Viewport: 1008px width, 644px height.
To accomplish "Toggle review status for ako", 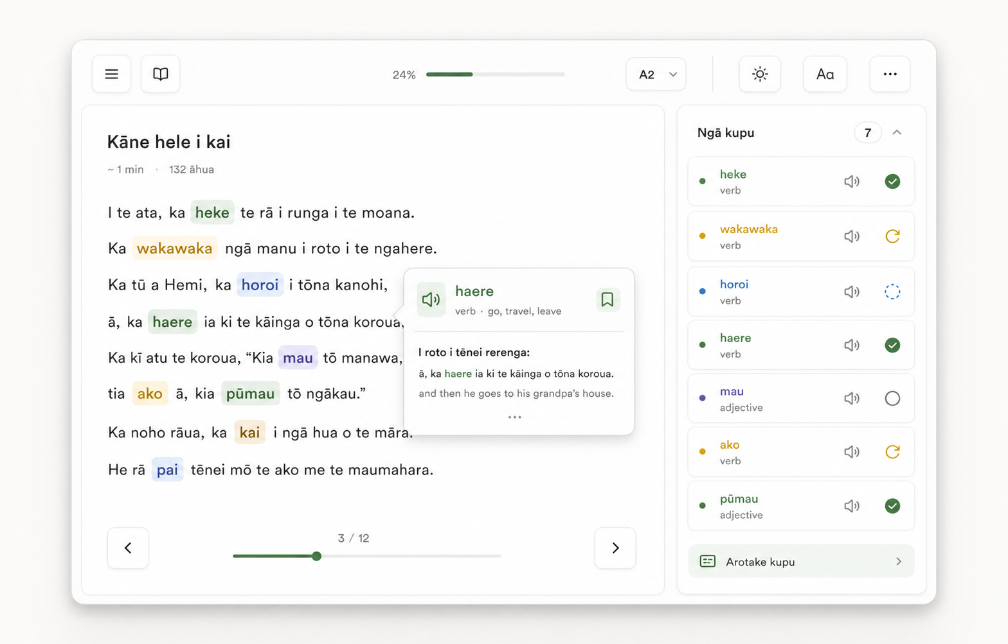I will (892, 452).
